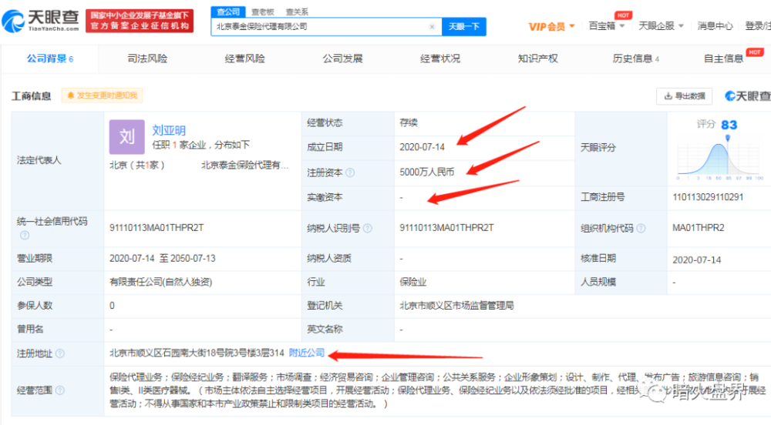Switch to the 司法风险 tab
771x425 pixels.
click(147, 59)
